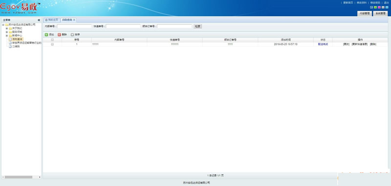
Task: Expand the 服务领域 folder node
Action: coord(7,32)
